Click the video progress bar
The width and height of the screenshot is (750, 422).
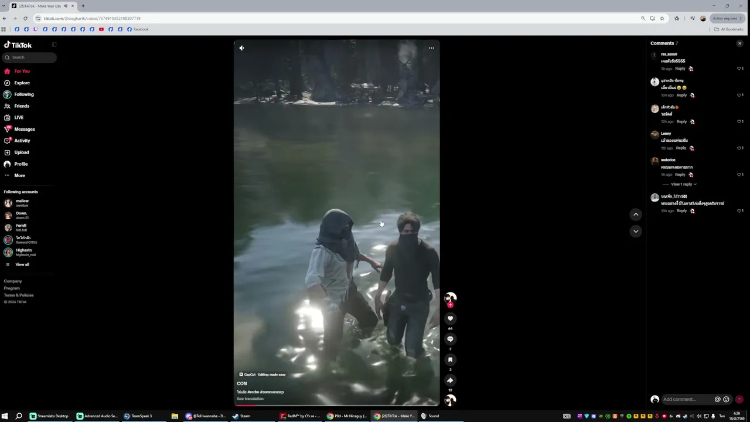pos(336,404)
